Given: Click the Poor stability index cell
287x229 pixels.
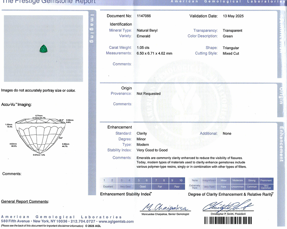Looking at the screenshot, I should pyautogui.click(x=177, y=186).
